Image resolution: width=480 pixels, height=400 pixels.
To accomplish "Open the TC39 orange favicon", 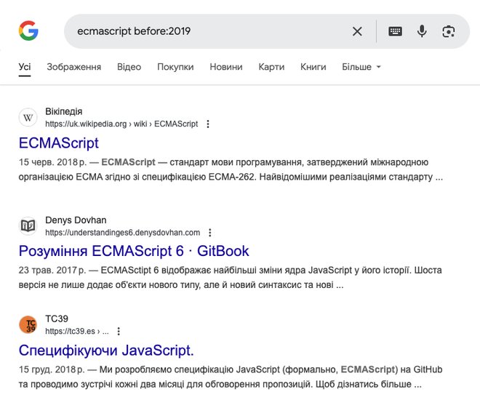I will (x=28, y=324).
